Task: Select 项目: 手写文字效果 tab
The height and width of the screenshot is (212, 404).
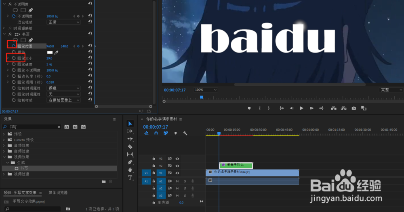Action: 20,193
